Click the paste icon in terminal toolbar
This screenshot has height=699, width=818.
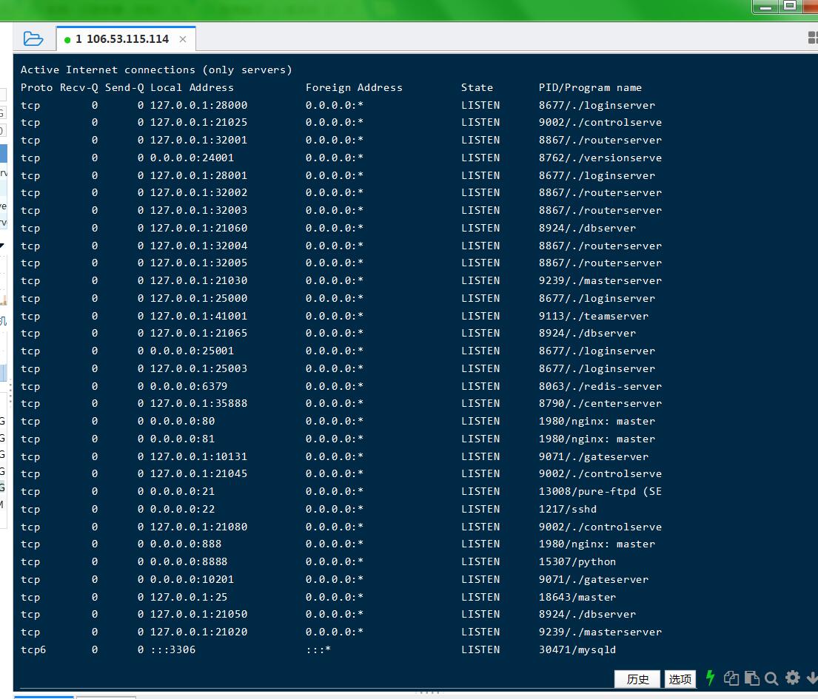(752, 678)
